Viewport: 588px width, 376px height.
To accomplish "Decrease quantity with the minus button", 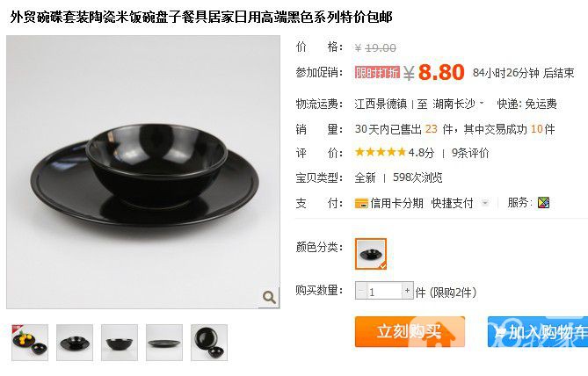I will coord(361,291).
